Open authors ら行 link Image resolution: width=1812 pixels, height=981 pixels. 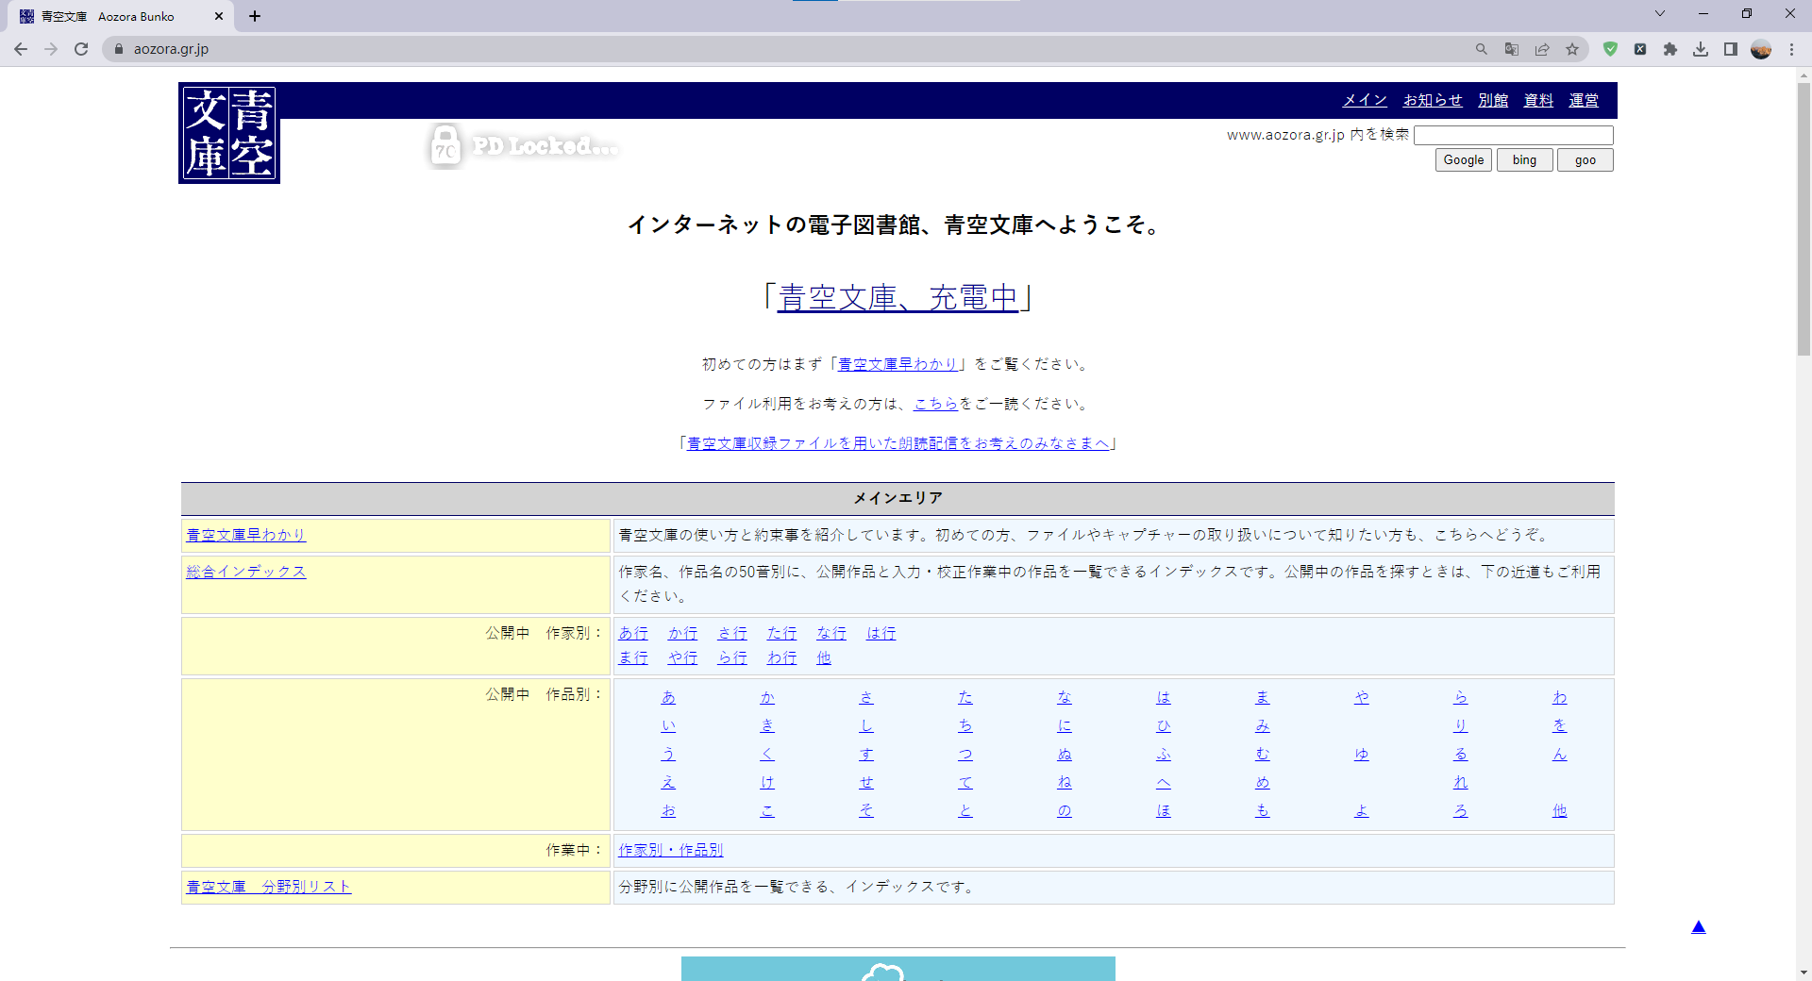coord(732,657)
